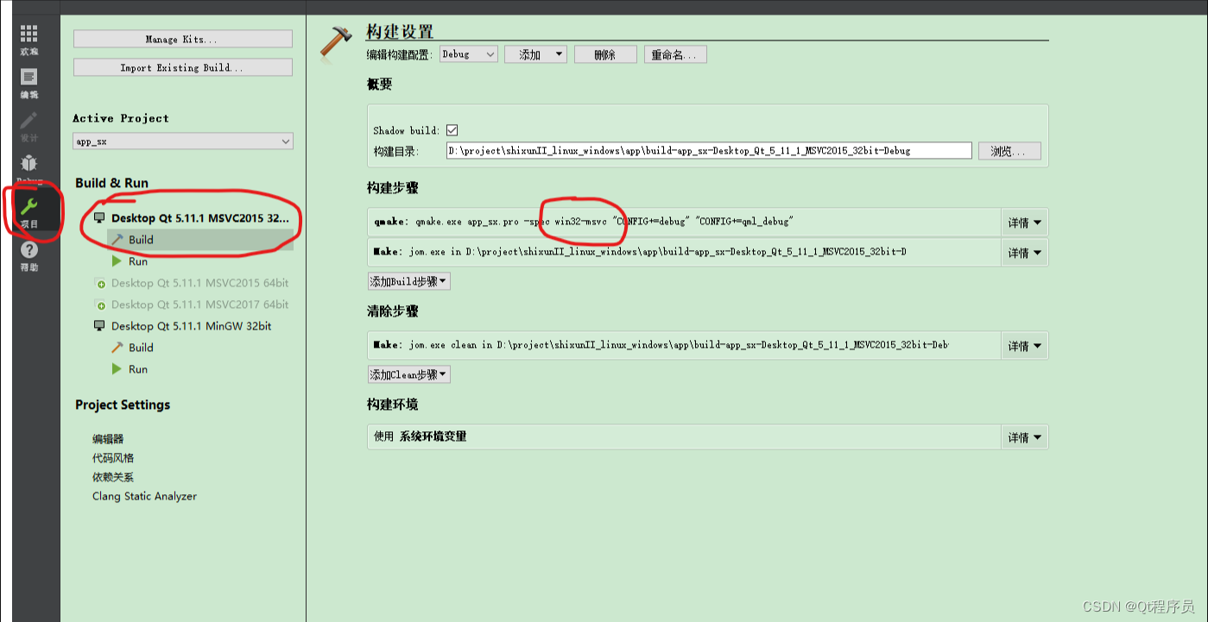The height and width of the screenshot is (622, 1208).
Task: Open the 代码风格 project settings
Action: point(113,458)
